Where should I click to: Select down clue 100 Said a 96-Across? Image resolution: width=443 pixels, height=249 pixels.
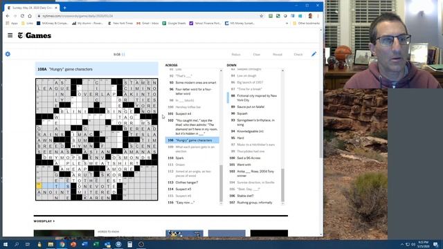coord(254,158)
